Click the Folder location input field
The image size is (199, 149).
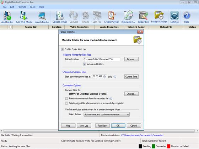(101, 59)
